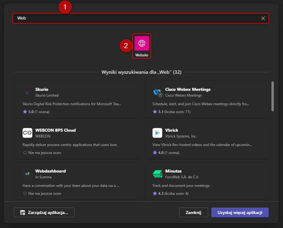This screenshot has width=283, height=228.
Task: Click the WEBCON BPS Cloud logo
Action: coord(27,133)
